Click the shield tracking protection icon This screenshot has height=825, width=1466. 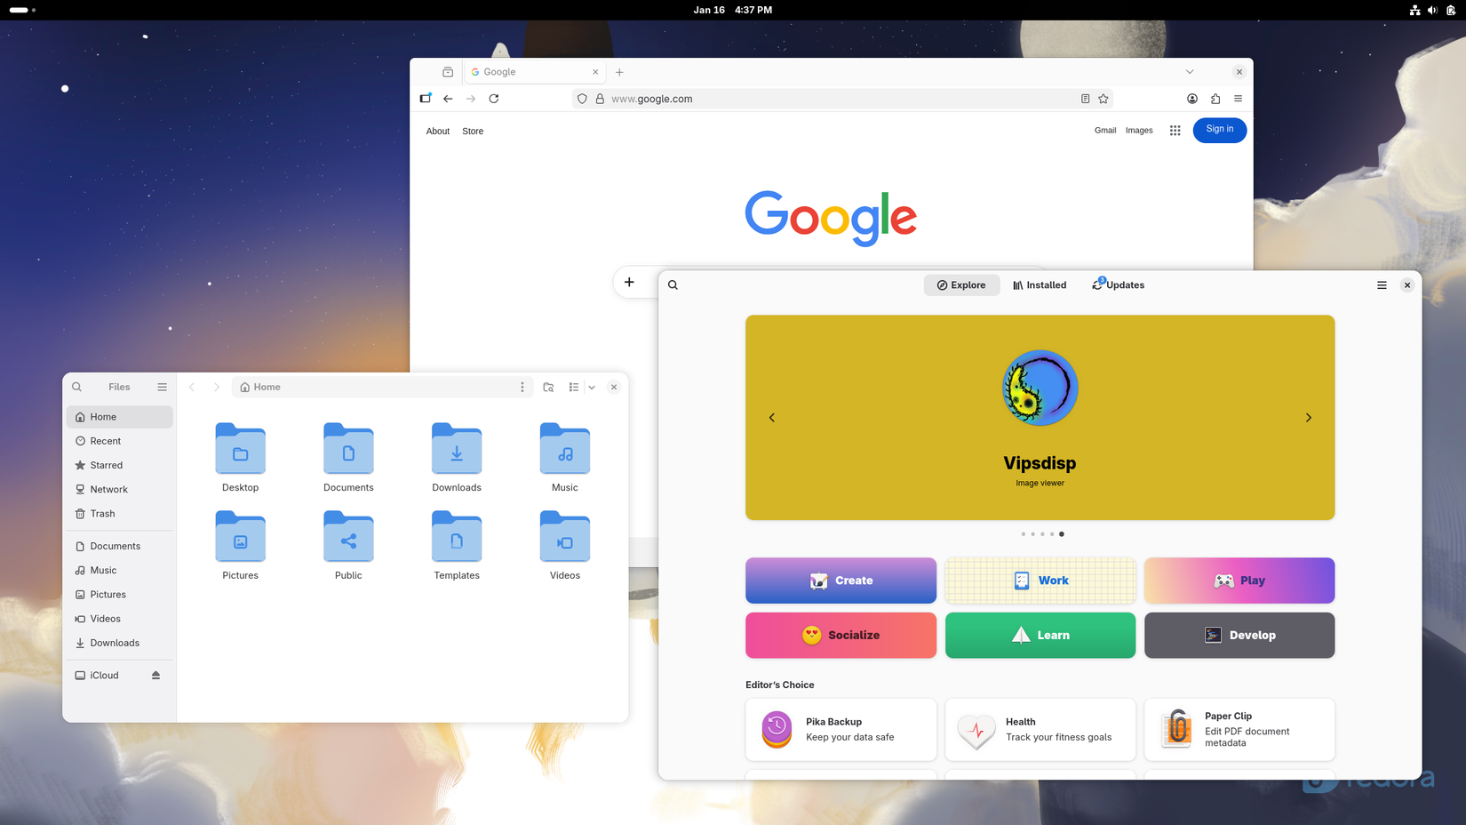tap(582, 99)
